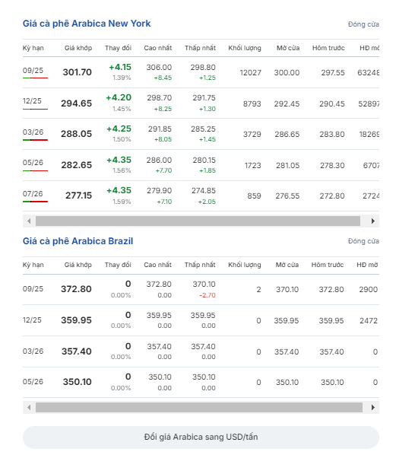
Task: Click the +4.20 change value
Action: point(119,97)
